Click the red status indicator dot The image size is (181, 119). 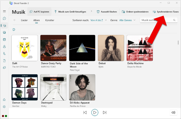(3, 116)
